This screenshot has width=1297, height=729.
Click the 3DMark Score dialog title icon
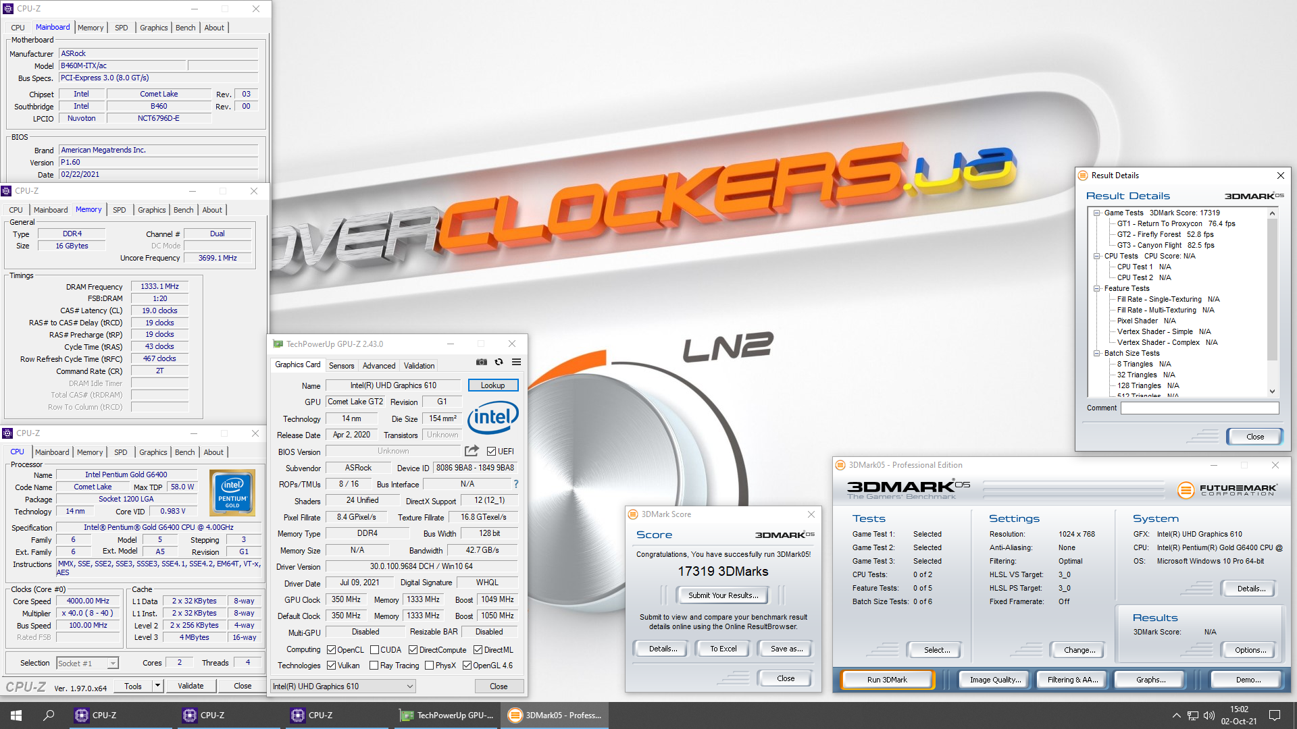pos(633,514)
